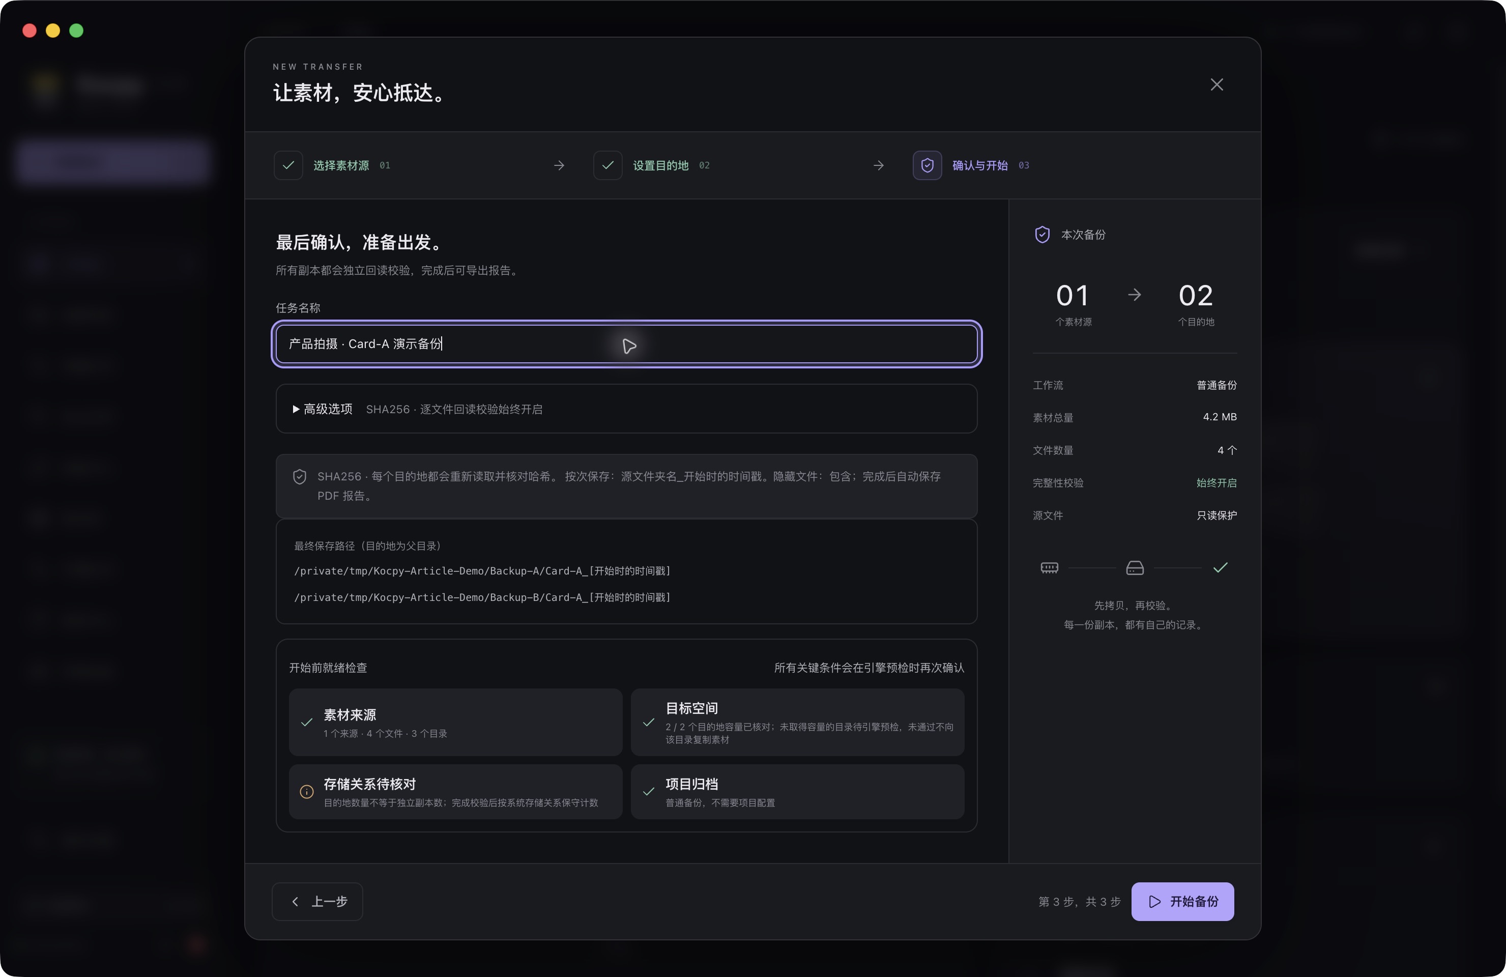This screenshot has height=977, width=1506.
Task: Click the 选择素材源 step checkmark icon
Action: tap(288, 165)
